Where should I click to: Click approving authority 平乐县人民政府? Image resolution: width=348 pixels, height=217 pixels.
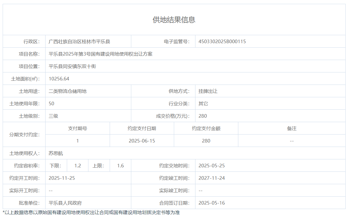click(x=65, y=203)
